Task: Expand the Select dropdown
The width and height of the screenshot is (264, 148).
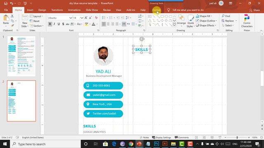Action: click(x=228, y=25)
